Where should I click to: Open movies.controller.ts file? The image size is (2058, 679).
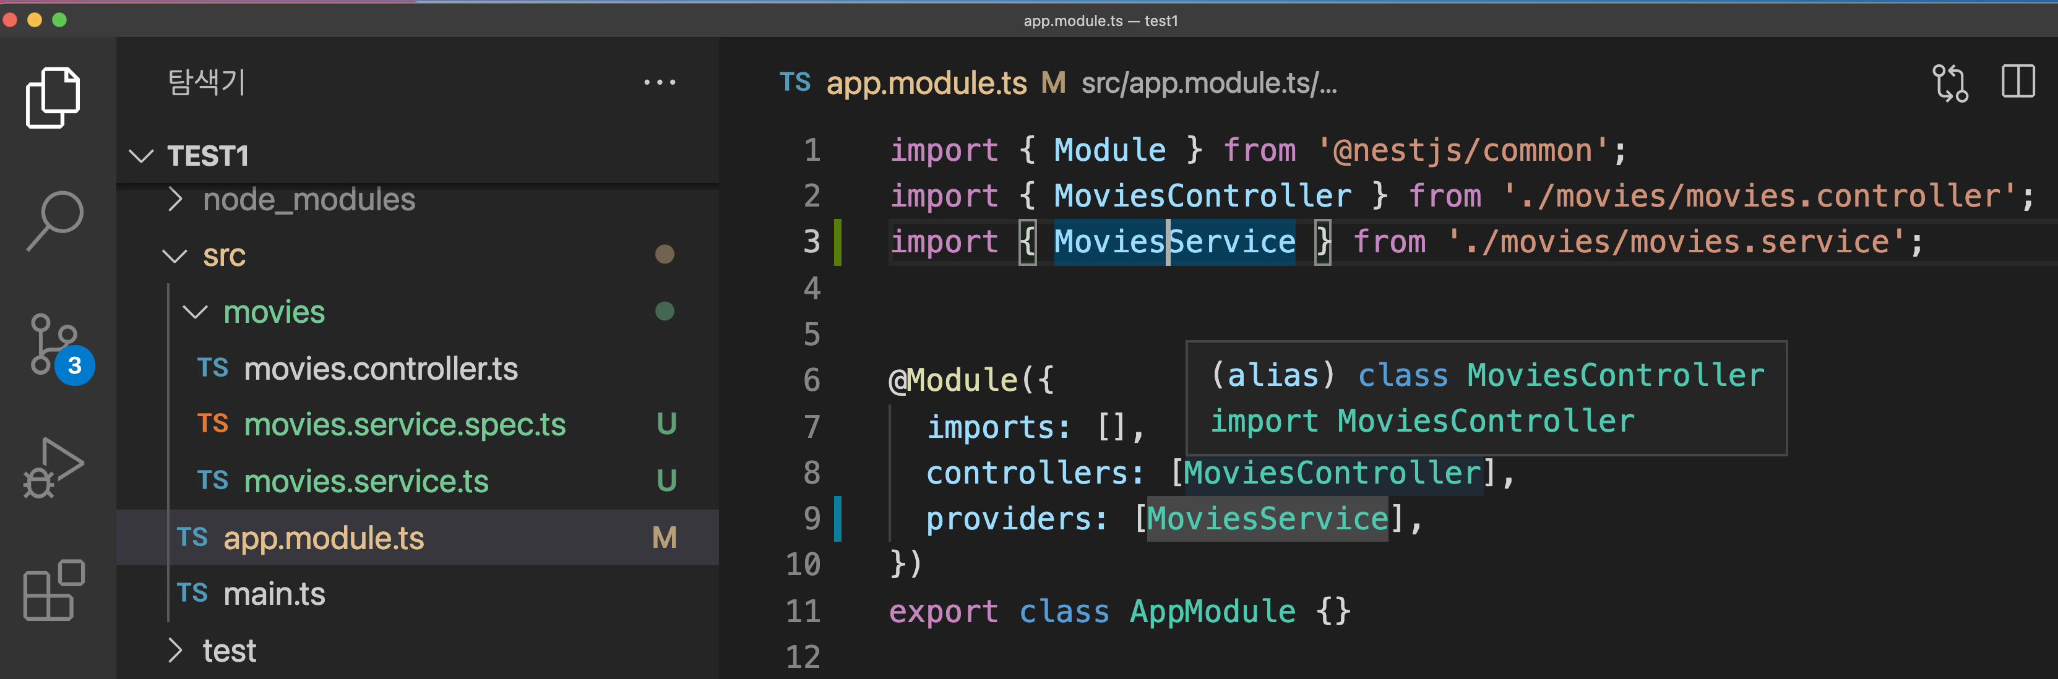[381, 369]
